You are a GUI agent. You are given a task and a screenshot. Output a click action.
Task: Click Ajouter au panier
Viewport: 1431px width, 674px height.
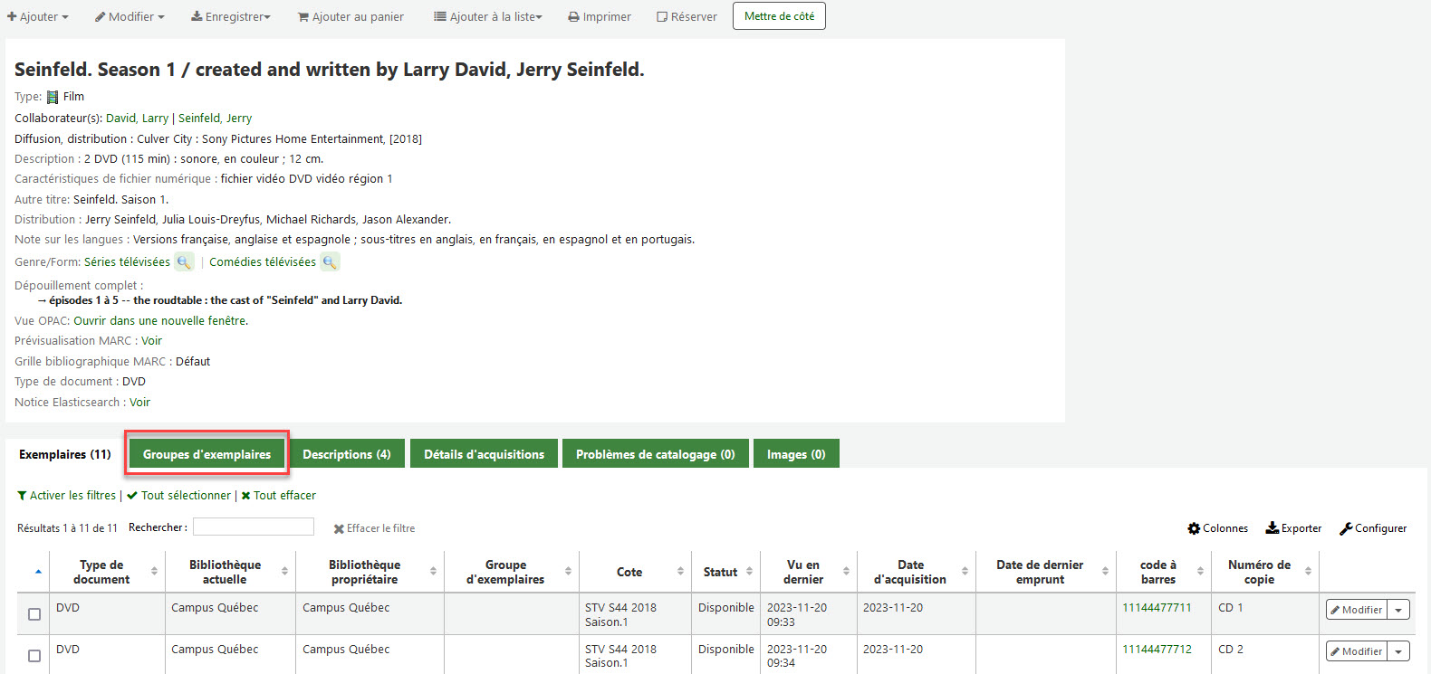(351, 16)
